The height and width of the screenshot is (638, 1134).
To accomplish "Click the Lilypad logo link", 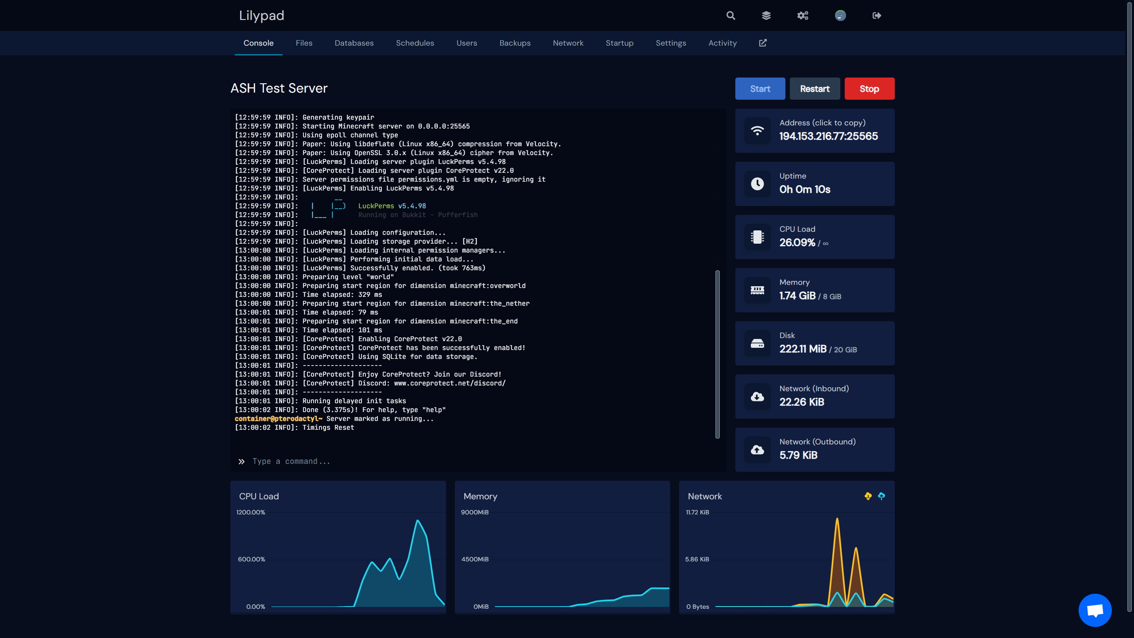I will [262, 16].
